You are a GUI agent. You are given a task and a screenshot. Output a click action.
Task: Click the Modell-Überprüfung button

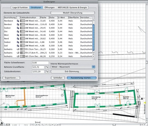73,13
